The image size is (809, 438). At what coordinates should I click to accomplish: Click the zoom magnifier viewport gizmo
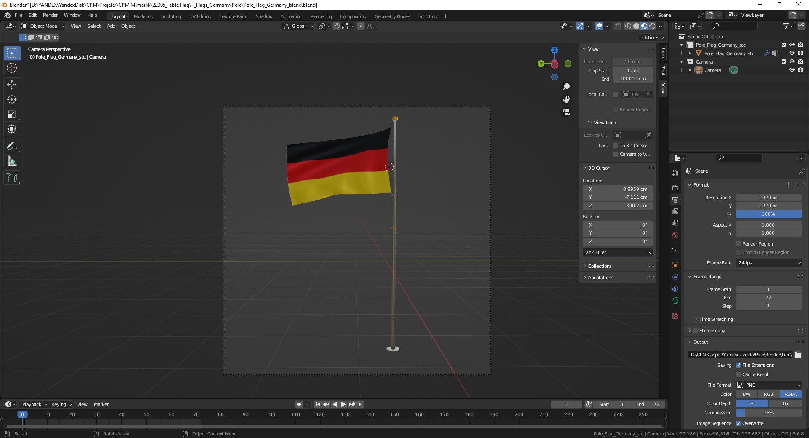coord(566,87)
